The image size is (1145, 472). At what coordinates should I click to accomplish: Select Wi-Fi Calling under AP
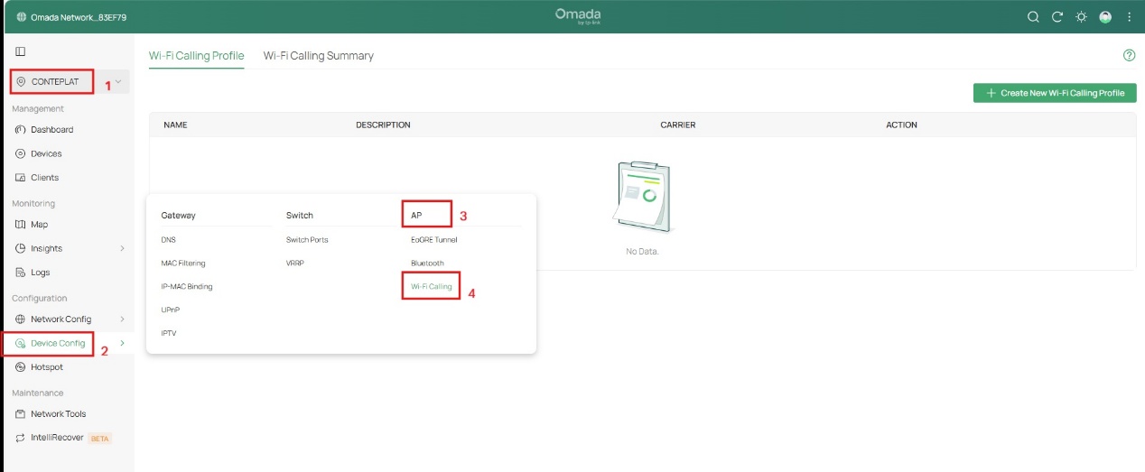pos(432,286)
